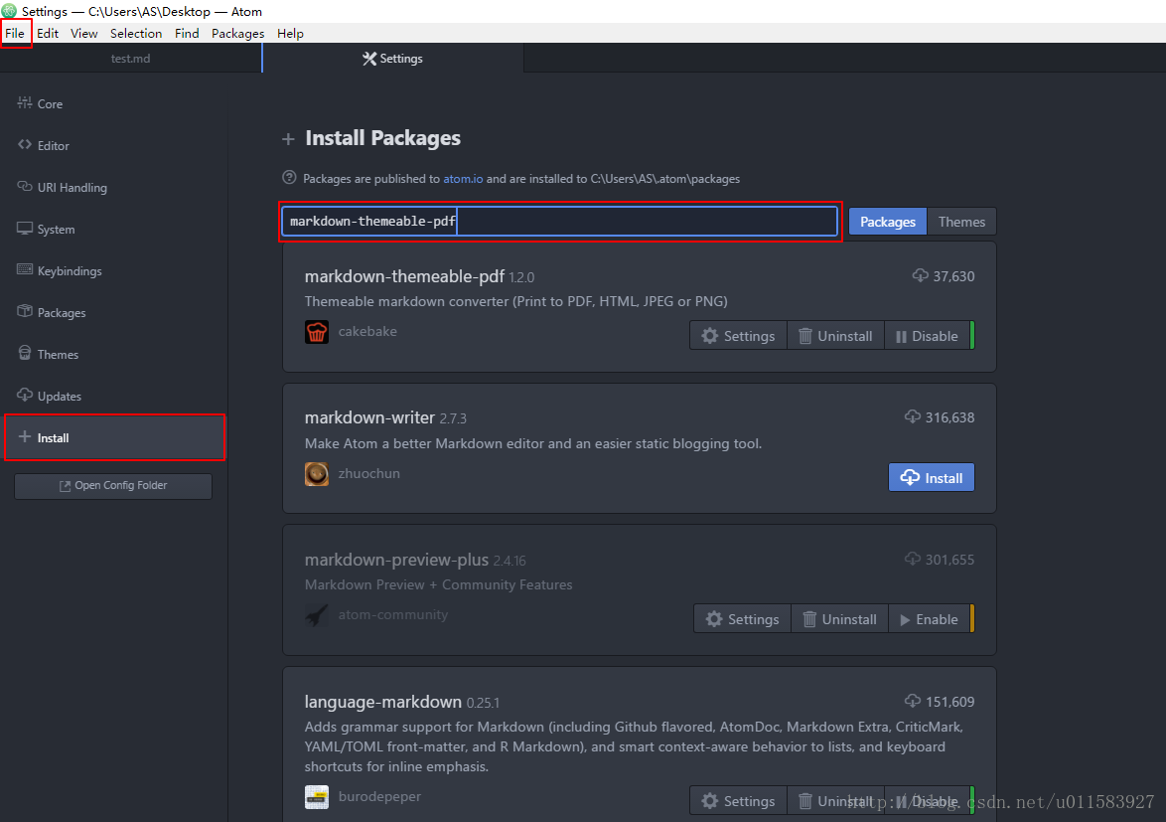
Task: Click atom-community avatar icon
Action: 317,615
